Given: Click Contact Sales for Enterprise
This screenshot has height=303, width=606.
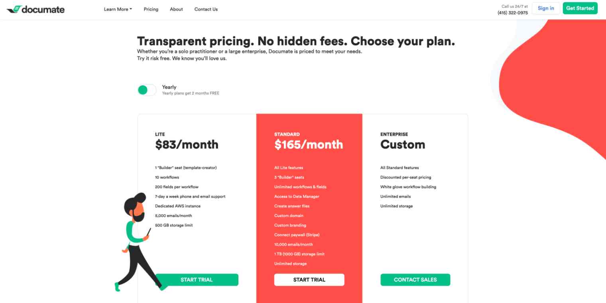Looking at the screenshot, I should click(415, 280).
